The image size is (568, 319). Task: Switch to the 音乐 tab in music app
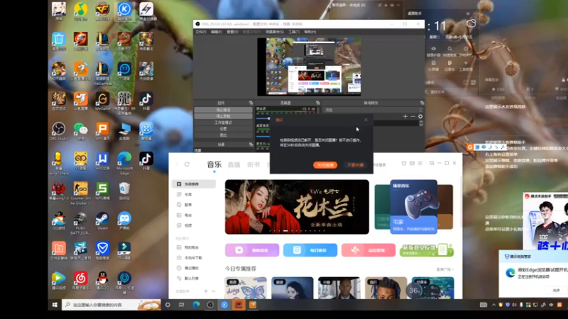[214, 164]
